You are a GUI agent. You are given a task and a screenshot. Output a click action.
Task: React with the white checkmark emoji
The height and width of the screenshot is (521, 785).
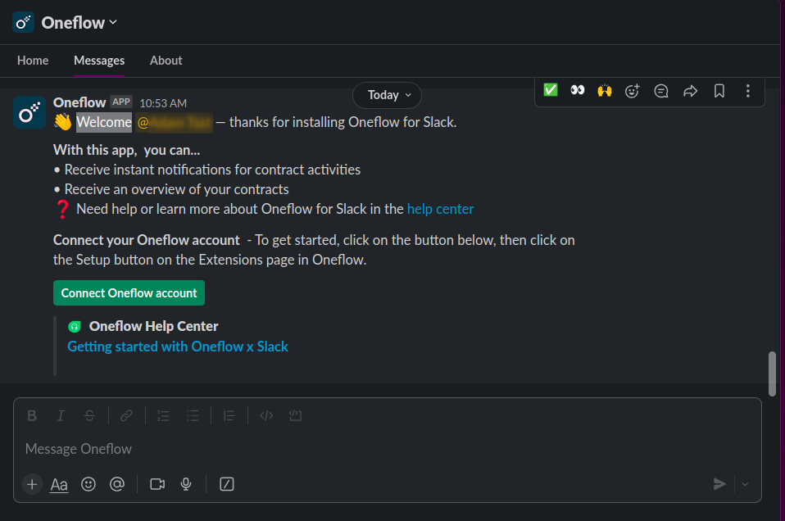point(550,90)
